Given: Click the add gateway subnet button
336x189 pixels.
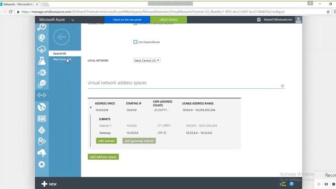Looking at the screenshot, I should [139, 141].
